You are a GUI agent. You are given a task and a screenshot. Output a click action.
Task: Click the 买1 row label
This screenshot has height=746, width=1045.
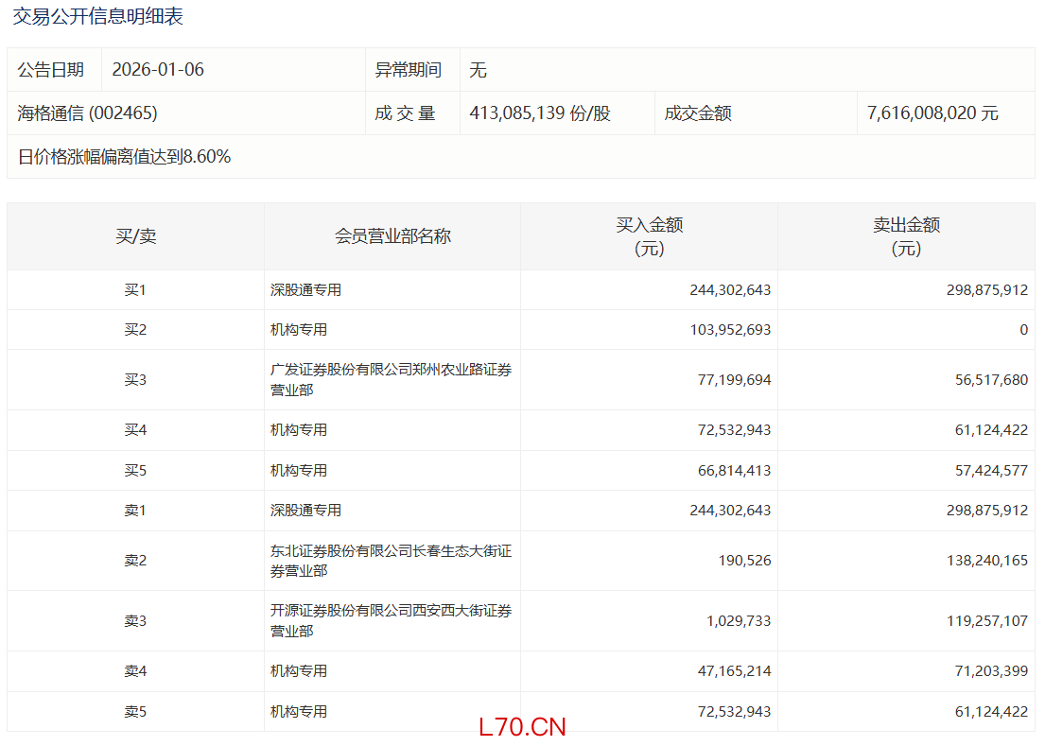point(135,290)
